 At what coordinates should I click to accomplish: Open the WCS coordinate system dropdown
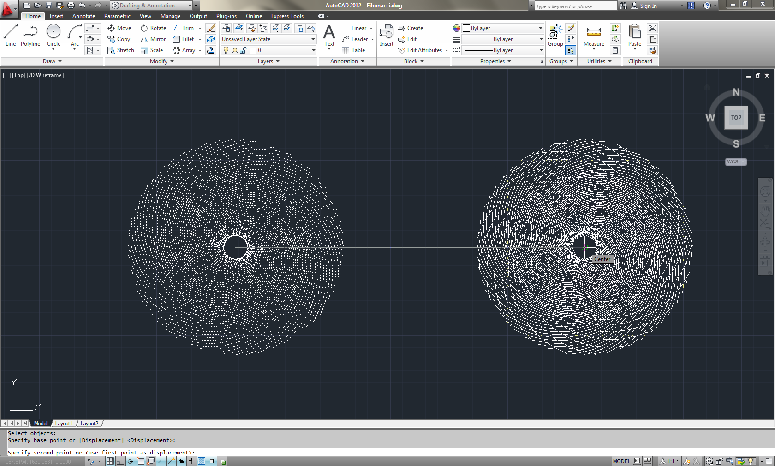pyautogui.click(x=736, y=162)
